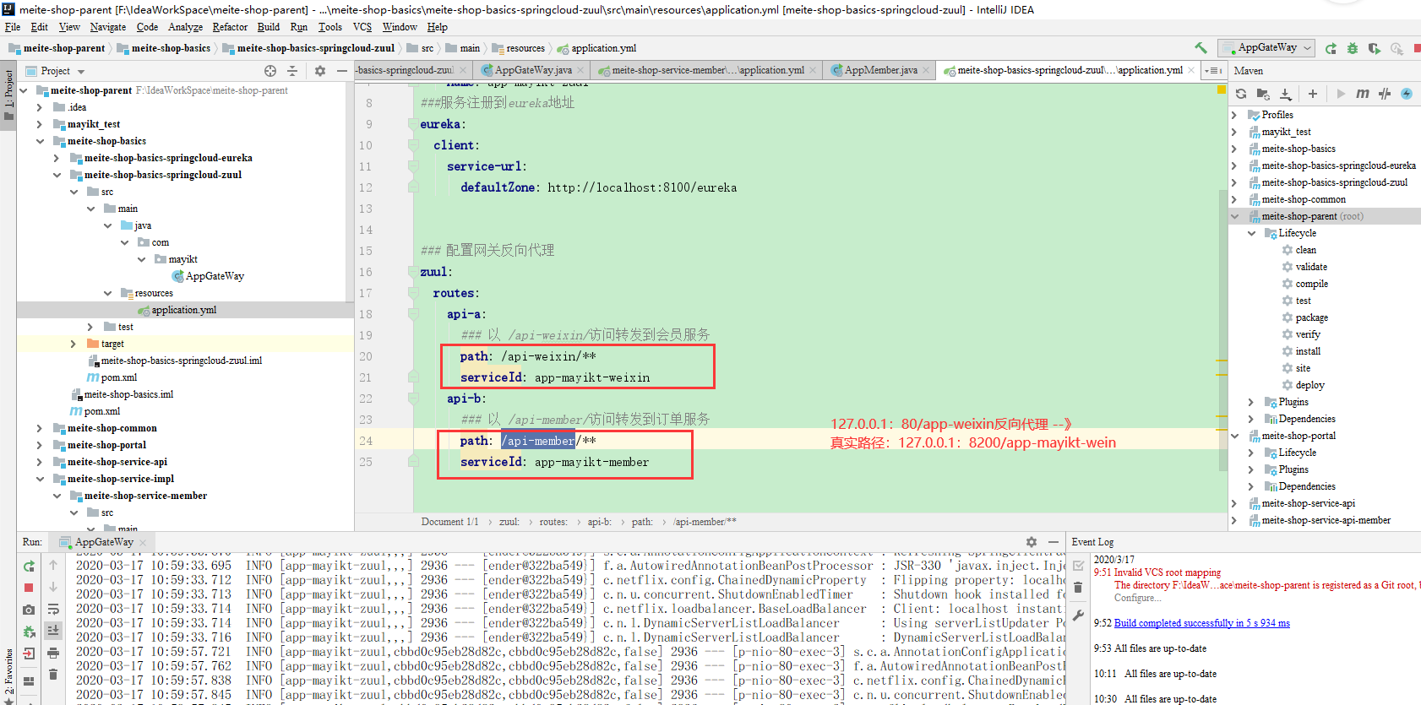1421x705 pixels.
Task: Reimport all Maven projects
Action: tap(1240, 94)
